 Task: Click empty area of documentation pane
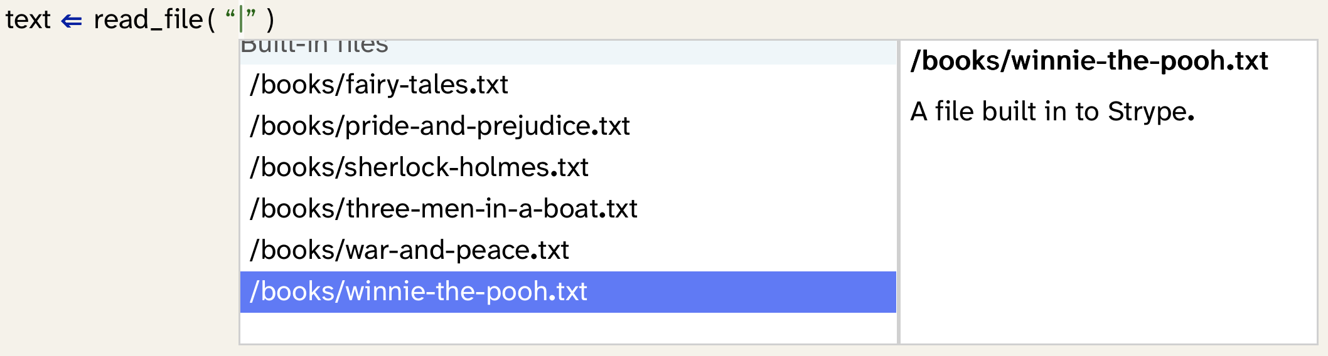(1108, 238)
